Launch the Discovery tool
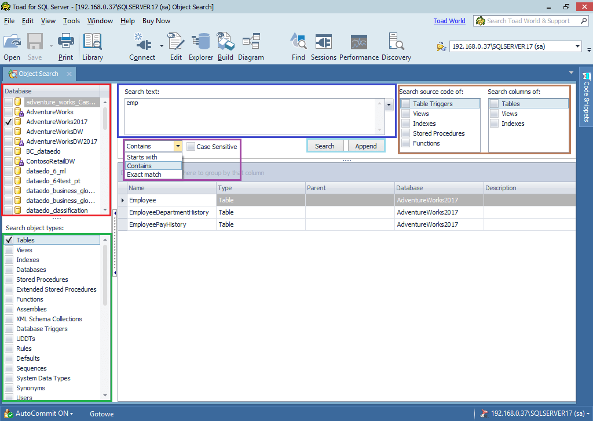The image size is (593, 421). (x=396, y=46)
